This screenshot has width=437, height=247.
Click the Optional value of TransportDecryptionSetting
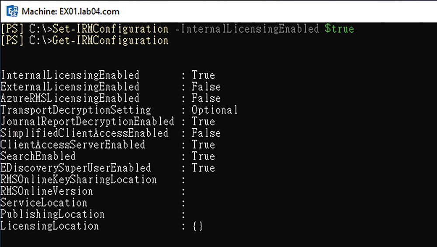tap(215, 110)
